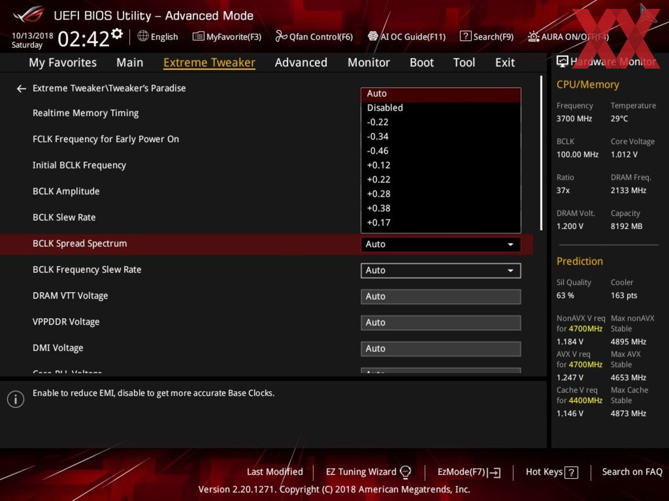Click the 02:42 clock display
The height and width of the screenshot is (501, 669).
pyautogui.click(x=84, y=38)
